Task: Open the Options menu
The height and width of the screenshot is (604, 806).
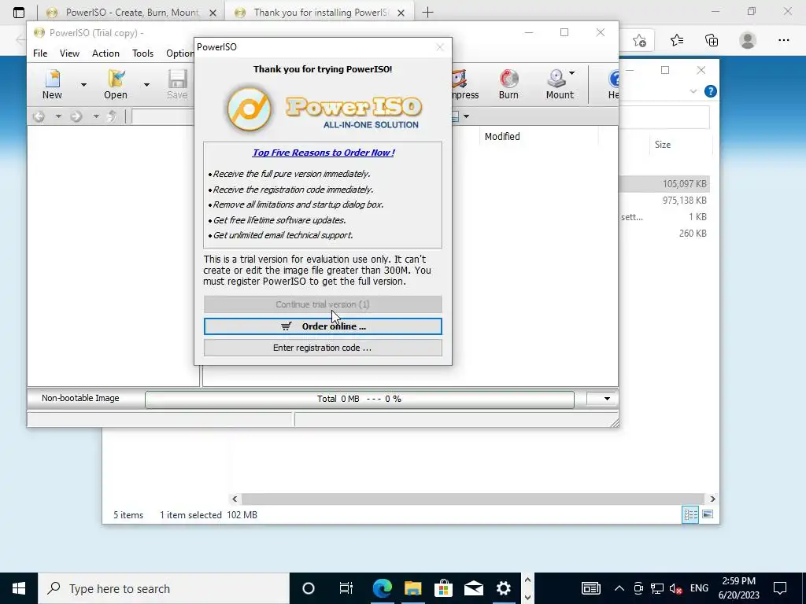Action: coord(180,53)
